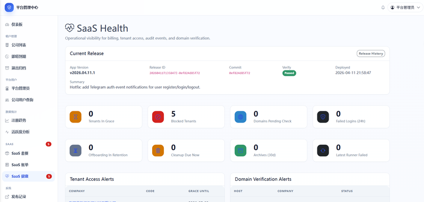
Task: Click the Release History button
Action: click(x=370, y=54)
